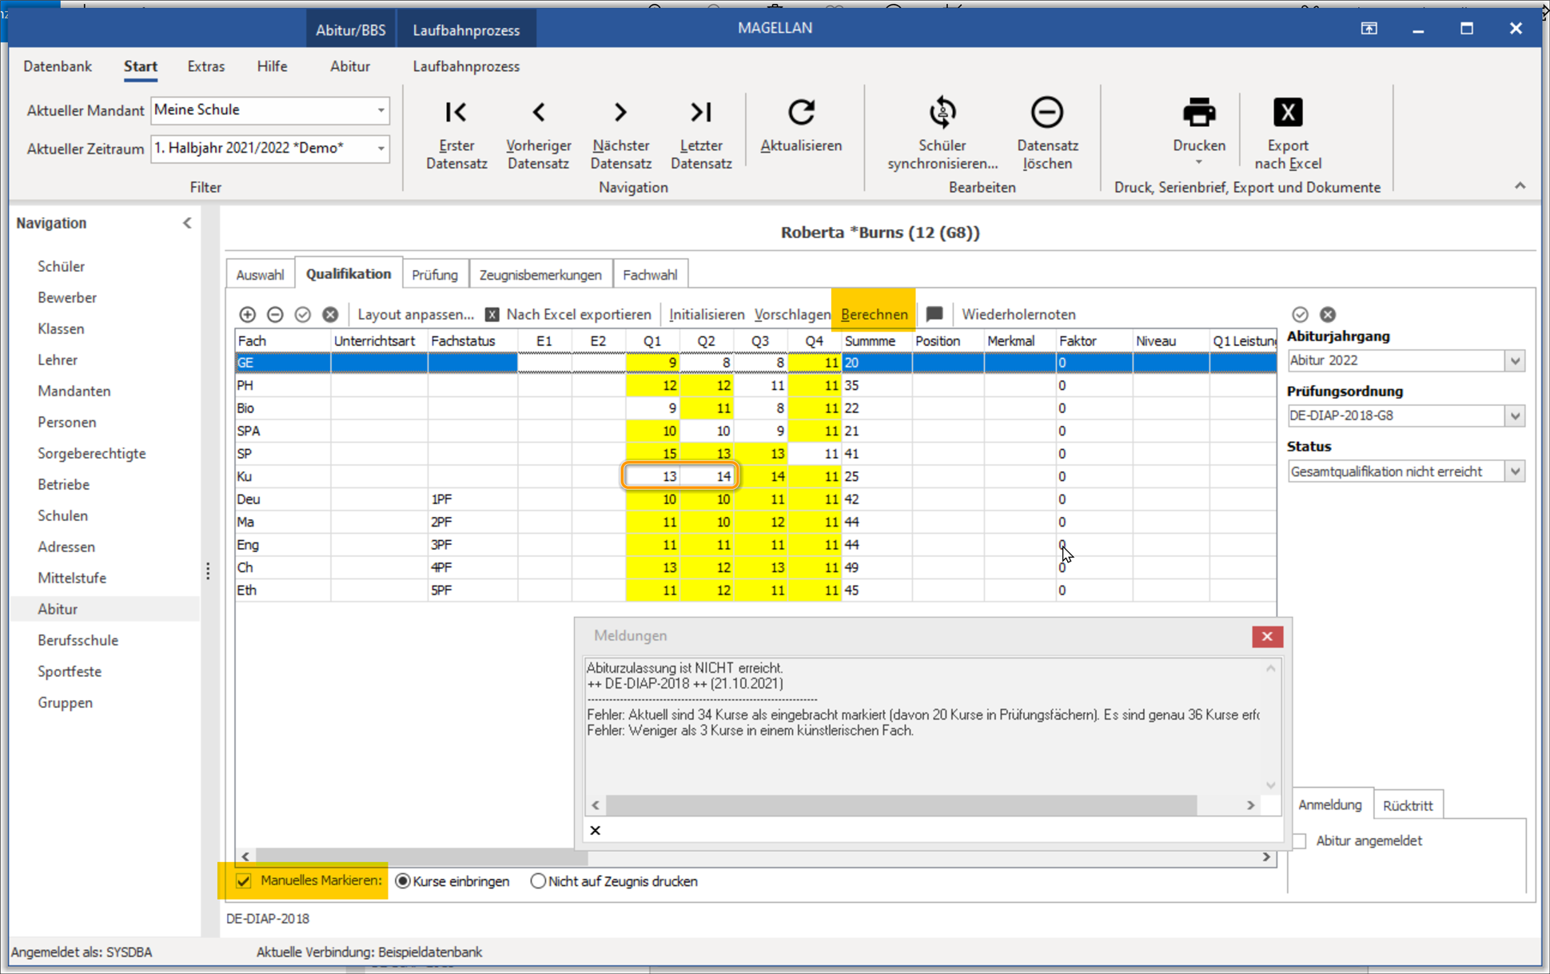
Task: Switch to the Rücktritt tab
Action: click(1408, 805)
